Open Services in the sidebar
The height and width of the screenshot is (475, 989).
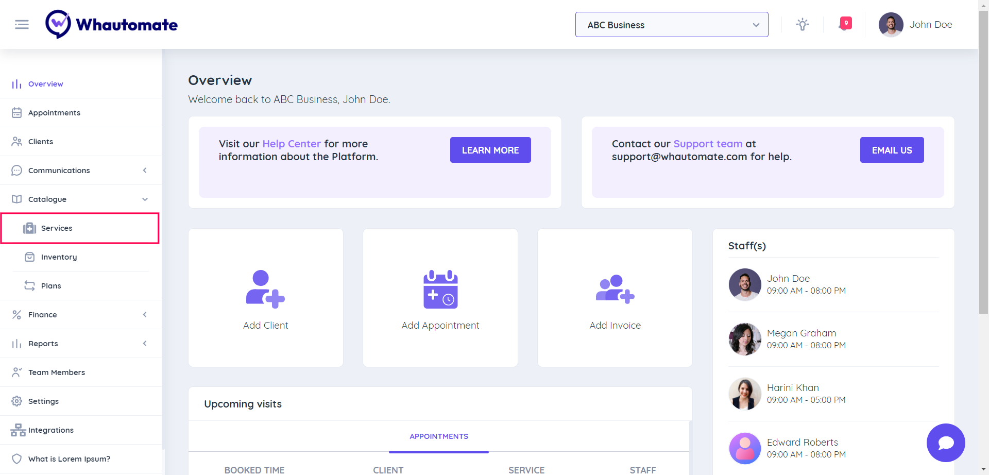57,228
